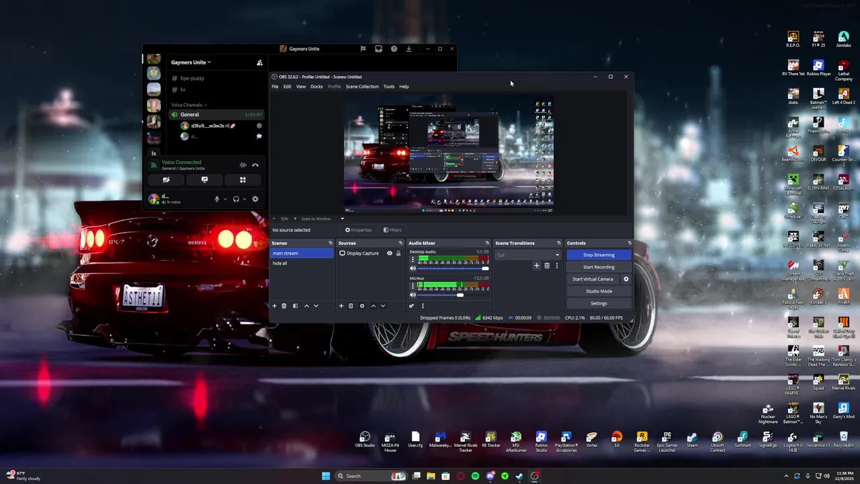The image size is (860, 484).
Task: Adjust Desktop Audio volume slider
Action: tap(454, 268)
